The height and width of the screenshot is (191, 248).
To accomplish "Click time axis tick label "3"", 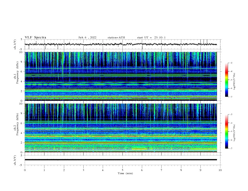I will pyautogui.click(x=83, y=170).
